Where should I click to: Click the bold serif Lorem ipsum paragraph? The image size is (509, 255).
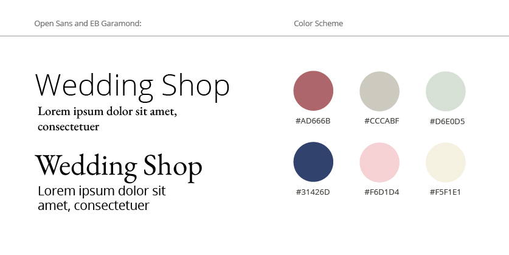(108, 119)
